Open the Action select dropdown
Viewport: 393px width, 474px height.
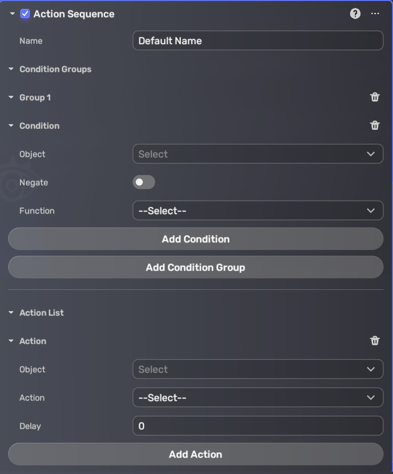(258, 398)
